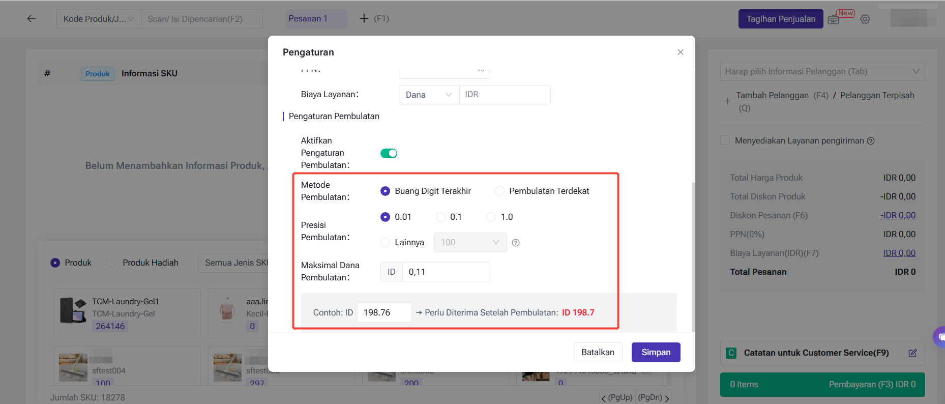The image size is (945, 404).
Task: Click the edit icon for Catatan Customer Service
Action: coord(912,353)
